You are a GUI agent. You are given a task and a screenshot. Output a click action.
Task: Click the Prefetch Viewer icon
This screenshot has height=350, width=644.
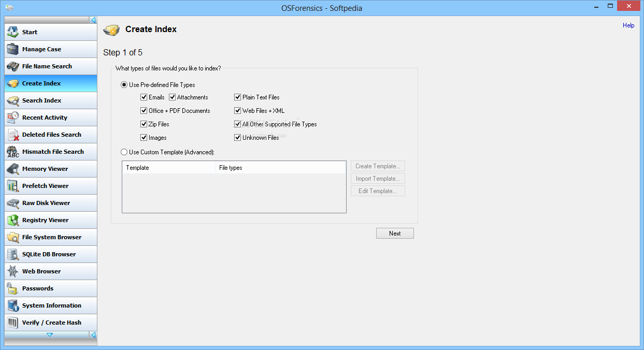(13, 186)
